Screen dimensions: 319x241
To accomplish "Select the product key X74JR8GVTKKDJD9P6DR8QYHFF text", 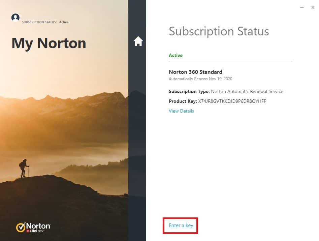I will coord(232,101).
